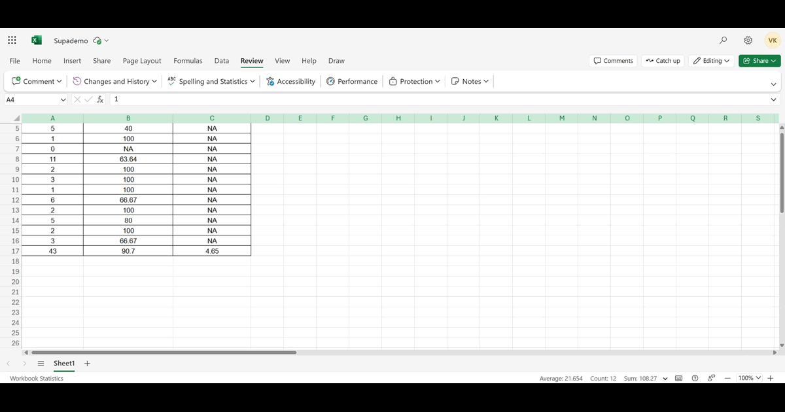The height and width of the screenshot is (412, 785).
Task: Click the formula bar cancel X
Action: 77,99
